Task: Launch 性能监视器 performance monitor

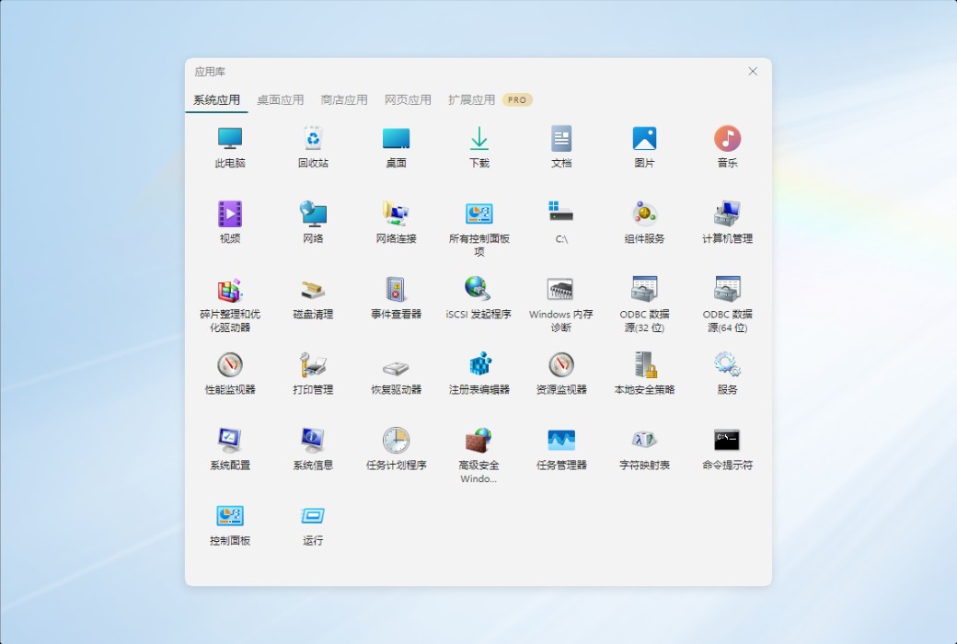Action: click(230, 365)
